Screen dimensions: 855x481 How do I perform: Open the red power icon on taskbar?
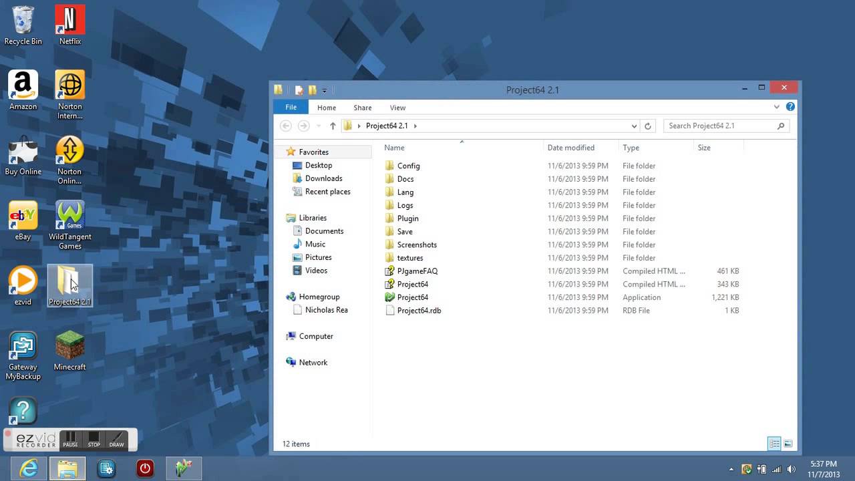145,469
